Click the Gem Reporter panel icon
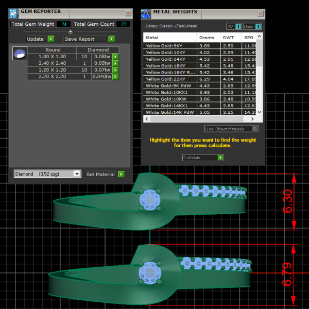Viewport: 309px width, 309px height. [14, 13]
